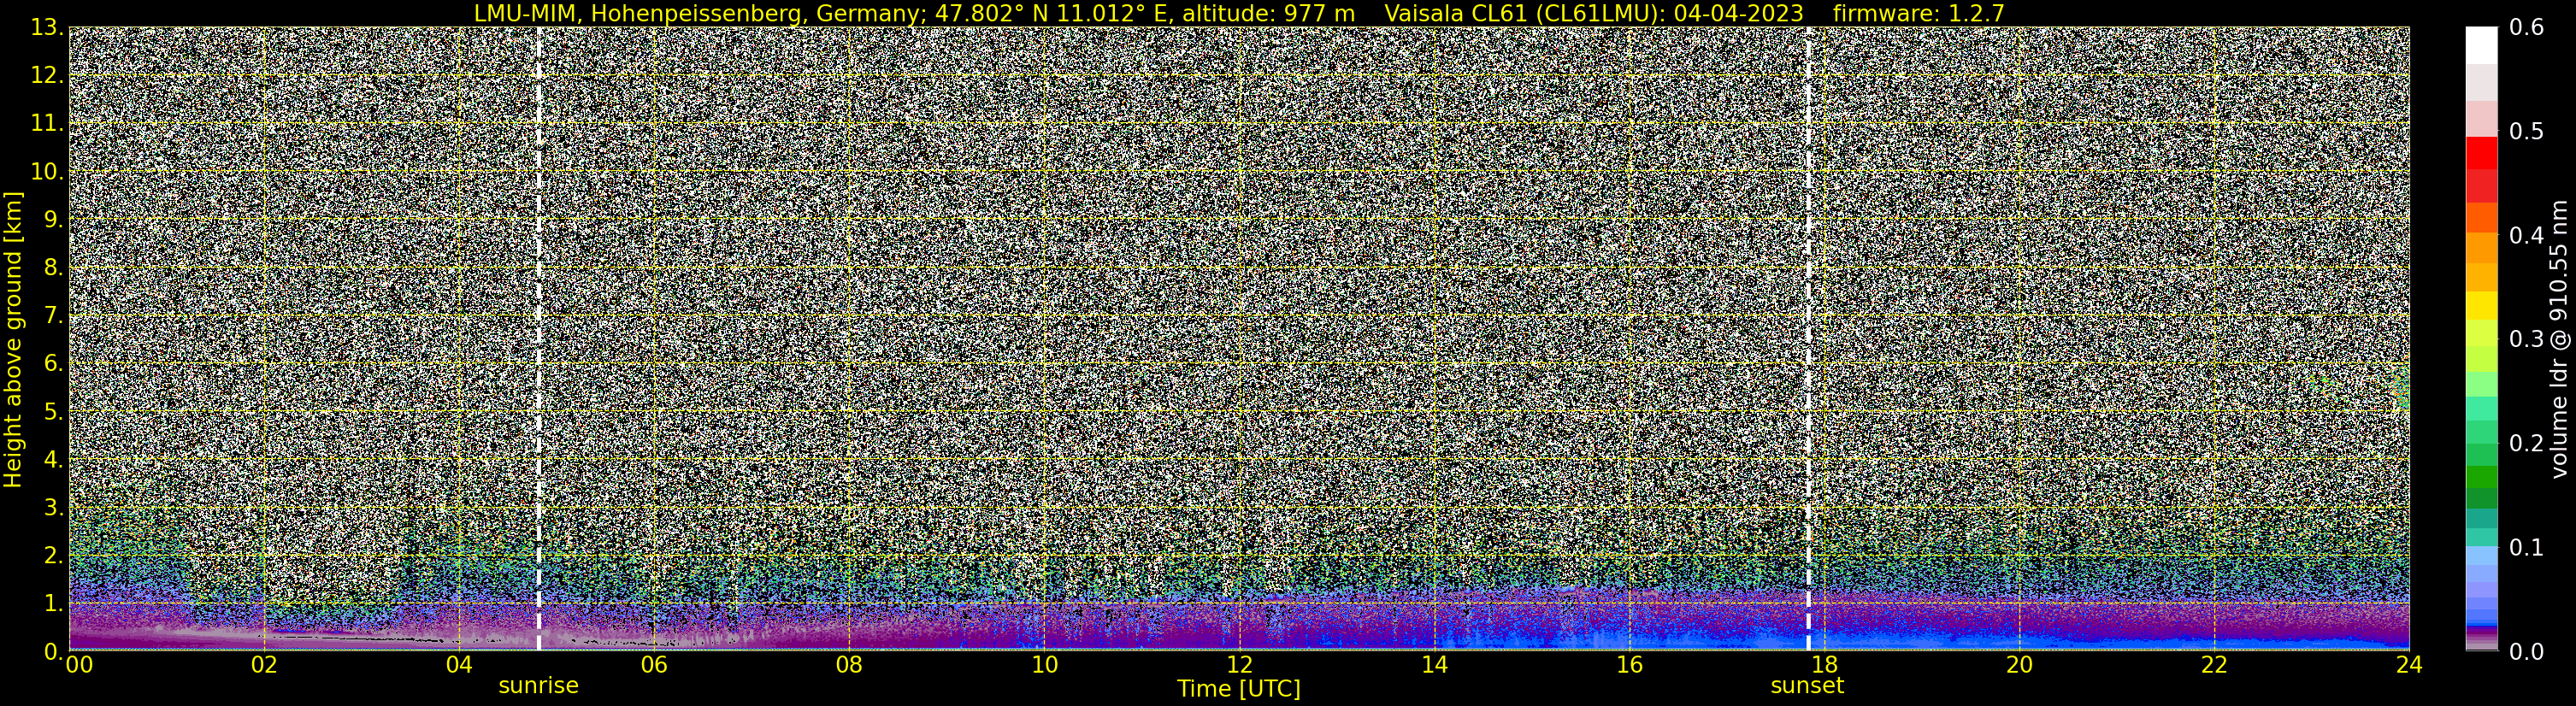Click the yellow colorbar segment
The height and width of the screenshot is (706, 2576).
tap(2482, 305)
